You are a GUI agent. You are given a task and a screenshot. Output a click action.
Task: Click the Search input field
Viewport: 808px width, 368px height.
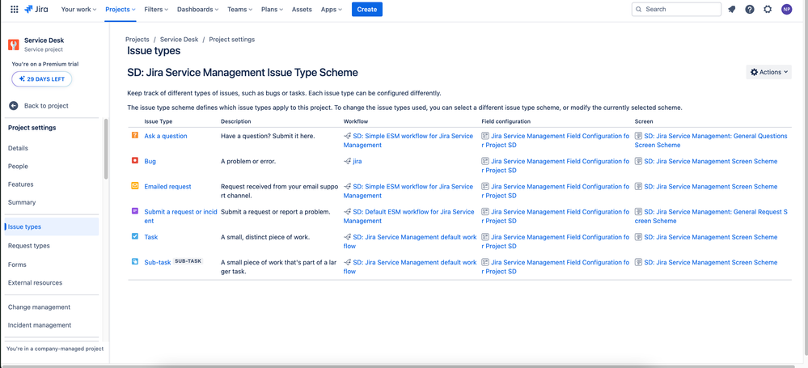pyautogui.click(x=676, y=9)
